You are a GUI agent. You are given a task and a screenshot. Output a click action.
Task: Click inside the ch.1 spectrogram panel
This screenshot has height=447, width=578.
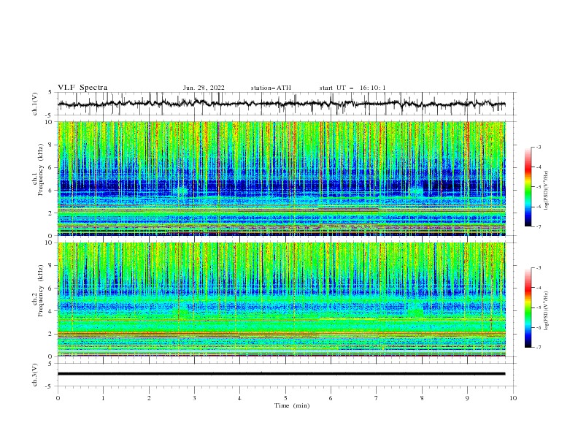(x=281, y=178)
